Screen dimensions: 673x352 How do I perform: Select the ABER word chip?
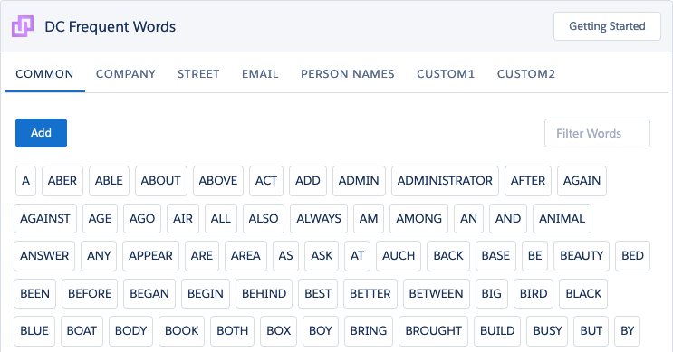(62, 181)
